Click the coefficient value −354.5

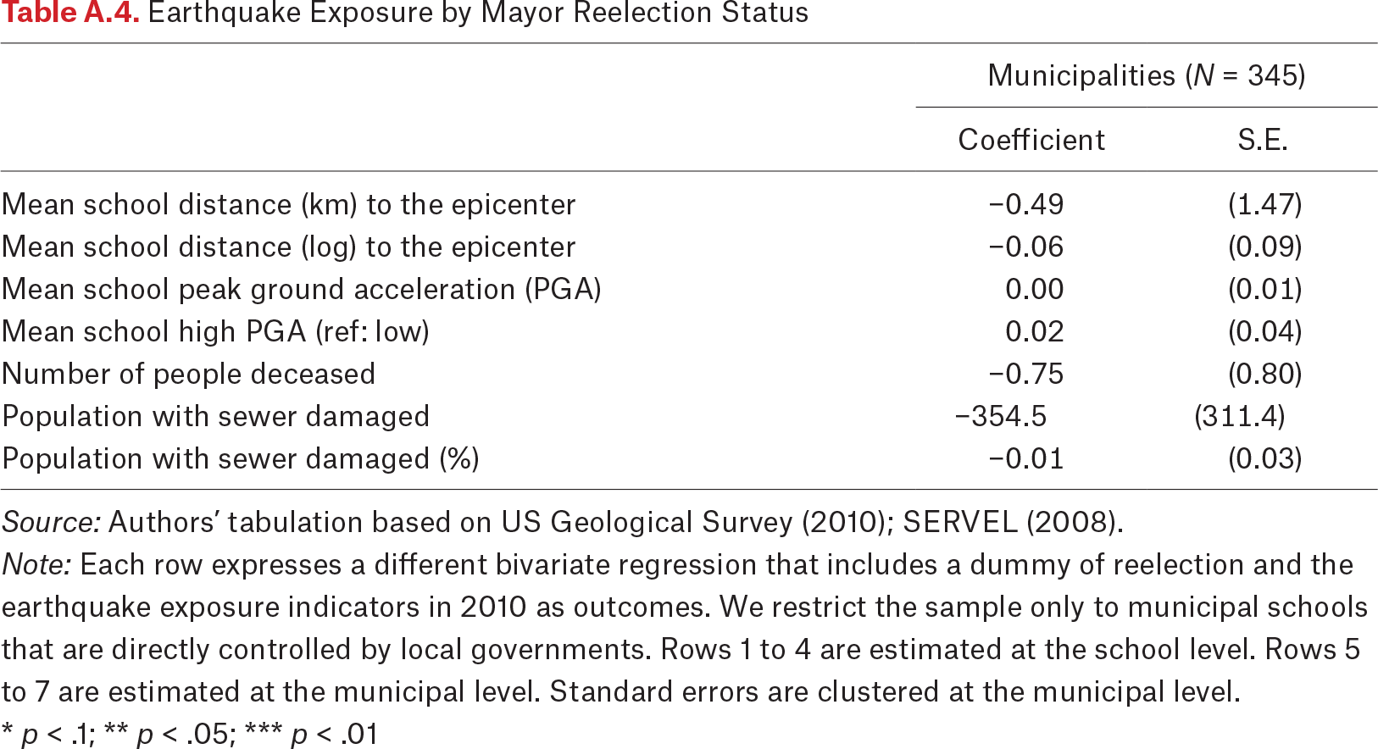pos(1000,416)
